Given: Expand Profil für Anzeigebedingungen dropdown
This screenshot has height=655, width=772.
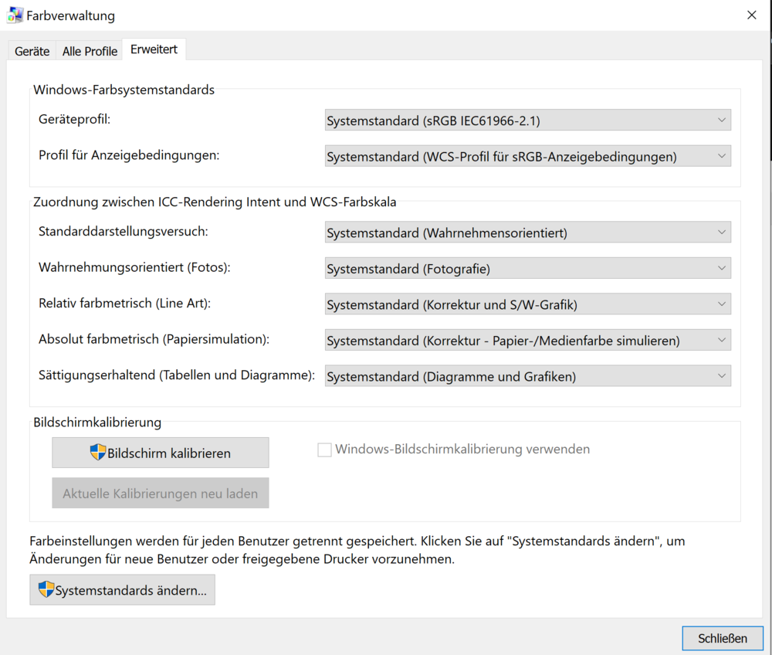Looking at the screenshot, I should pyautogui.click(x=527, y=157).
